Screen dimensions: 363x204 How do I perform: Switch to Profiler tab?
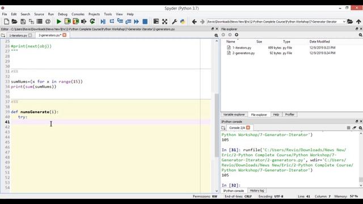(290, 114)
